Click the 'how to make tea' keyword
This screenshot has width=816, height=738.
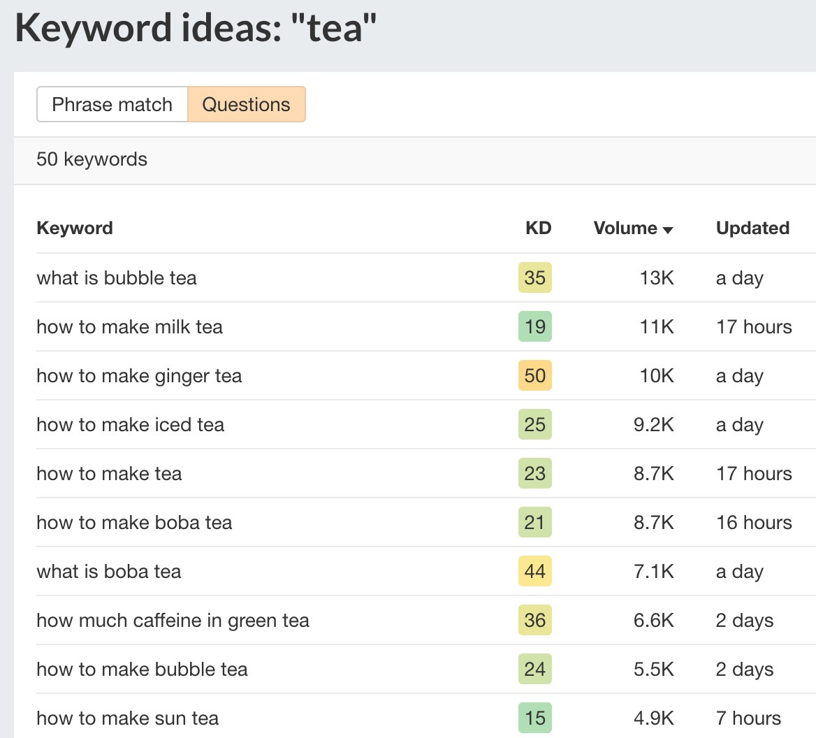coord(109,474)
